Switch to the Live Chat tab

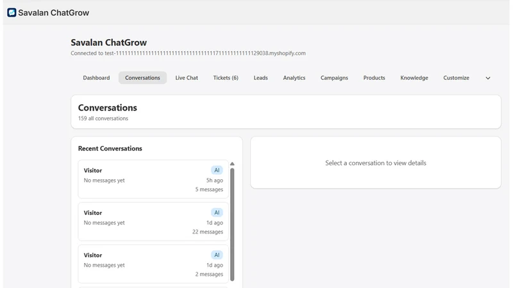[187, 77]
